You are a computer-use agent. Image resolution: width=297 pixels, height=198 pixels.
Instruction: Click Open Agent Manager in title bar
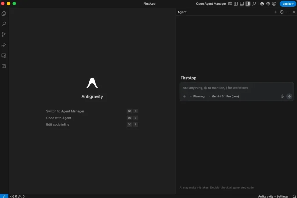coord(211,4)
